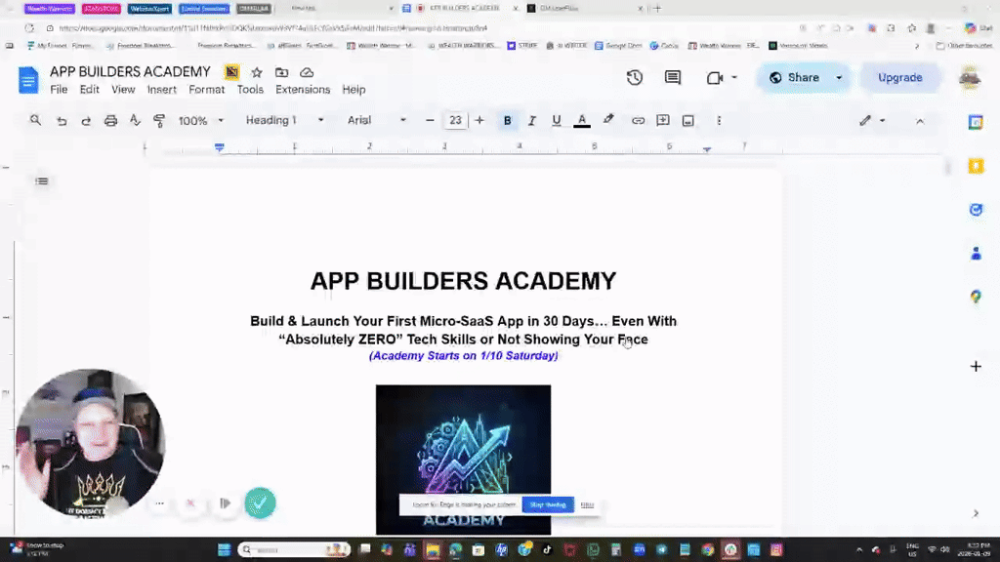Open the Edit menu

(89, 90)
